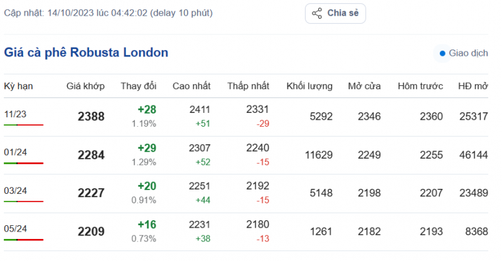Select the 03/24 contract term
This screenshot has height=261, width=502.
(x=15, y=191)
